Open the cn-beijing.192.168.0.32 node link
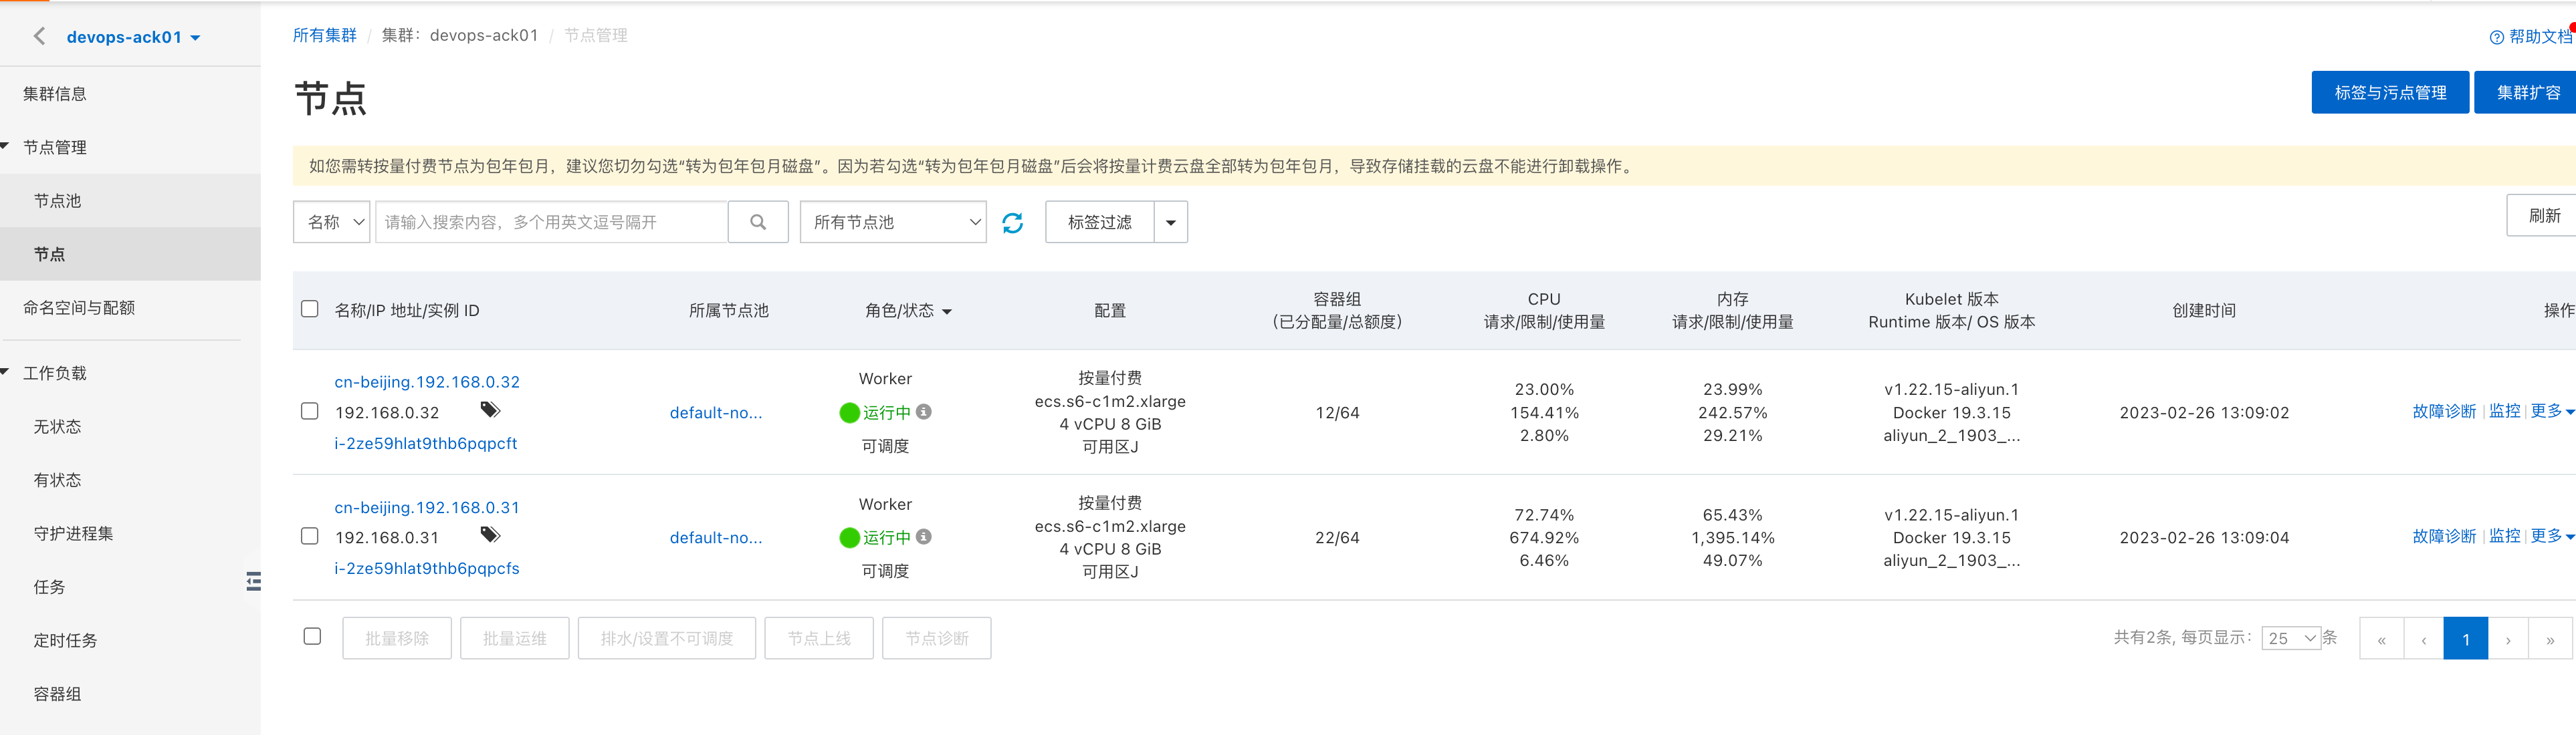Screen dimensions: 2576x735 click(x=427, y=382)
